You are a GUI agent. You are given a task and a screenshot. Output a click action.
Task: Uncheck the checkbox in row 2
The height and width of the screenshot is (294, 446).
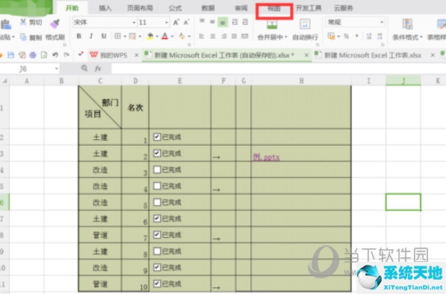[157, 137]
